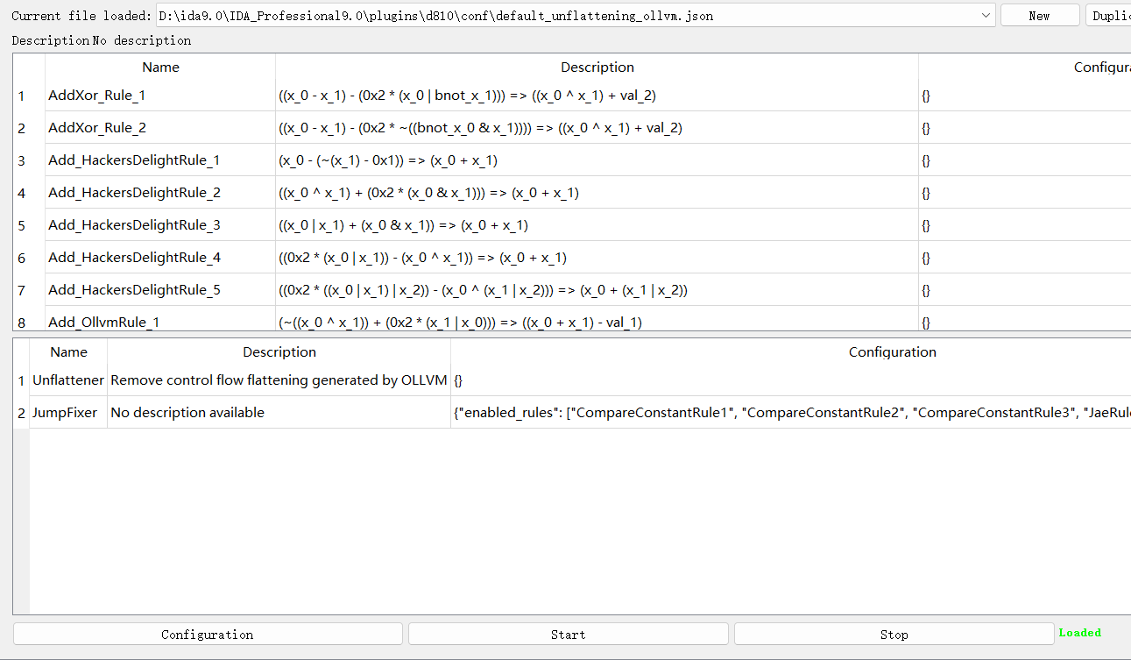This screenshot has height=660, width=1131.
Task: Click the Name column header in rules table
Action: point(160,67)
